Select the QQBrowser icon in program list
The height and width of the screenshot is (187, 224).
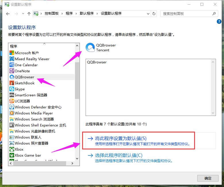pos(12,77)
